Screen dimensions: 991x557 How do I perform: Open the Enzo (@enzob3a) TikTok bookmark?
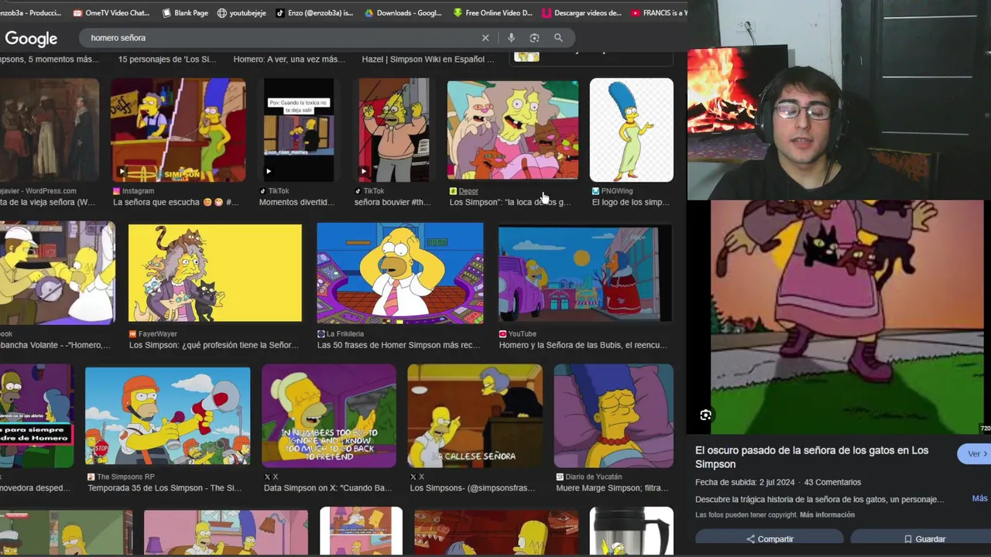[314, 13]
